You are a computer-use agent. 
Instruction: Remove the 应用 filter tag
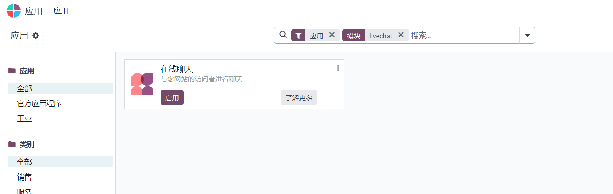pos(332,35)
